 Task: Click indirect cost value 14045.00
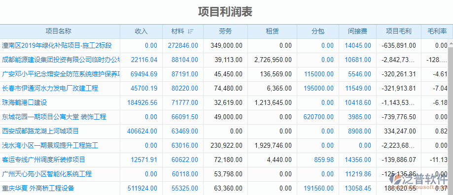358,46
